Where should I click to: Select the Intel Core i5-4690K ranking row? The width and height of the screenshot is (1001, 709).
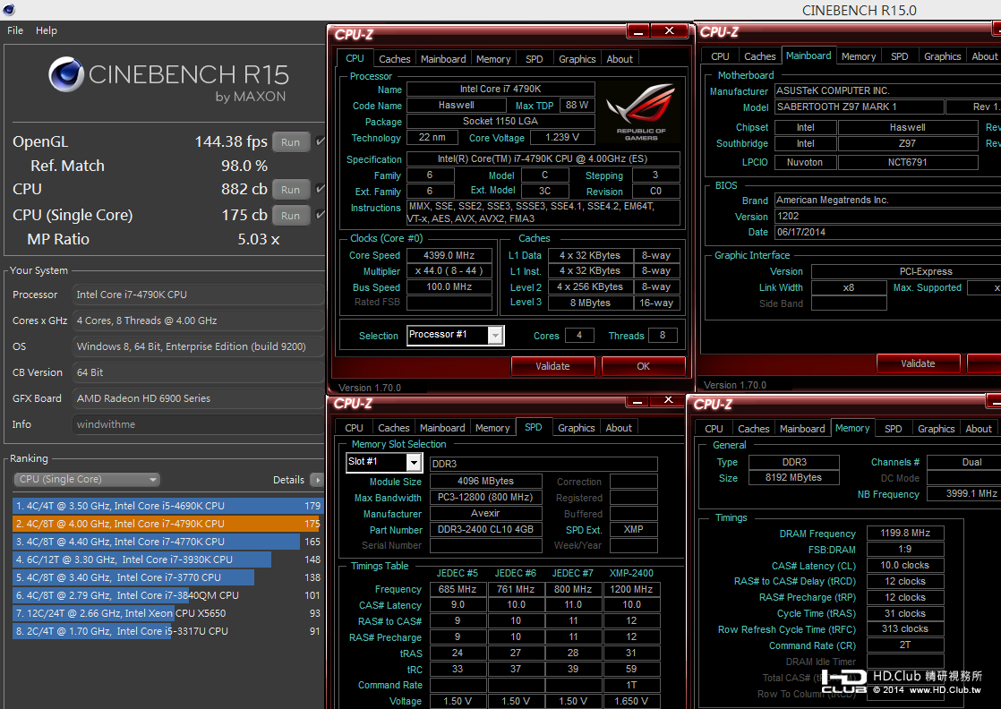tap(168, 506)
